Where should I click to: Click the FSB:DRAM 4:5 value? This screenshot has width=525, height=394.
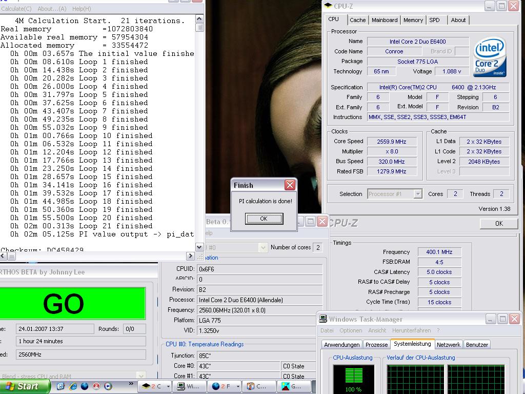(439, 262)
